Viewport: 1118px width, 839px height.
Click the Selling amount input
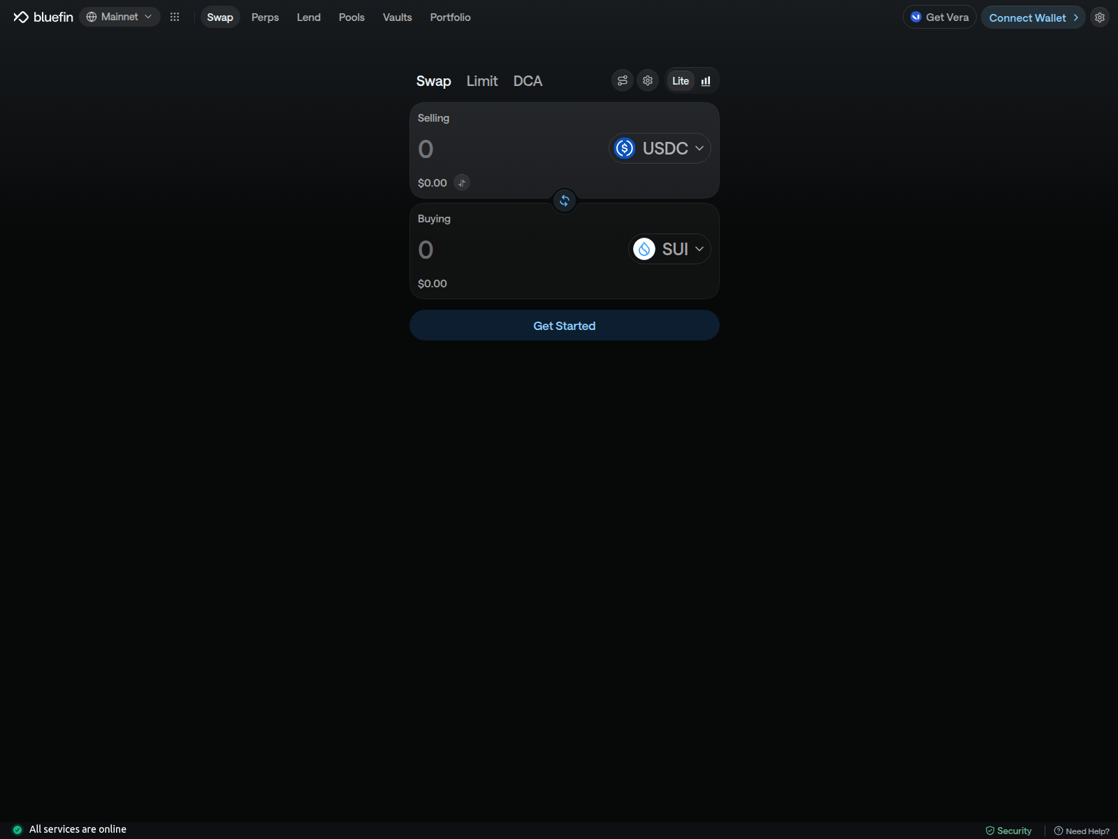click(510, 149)
